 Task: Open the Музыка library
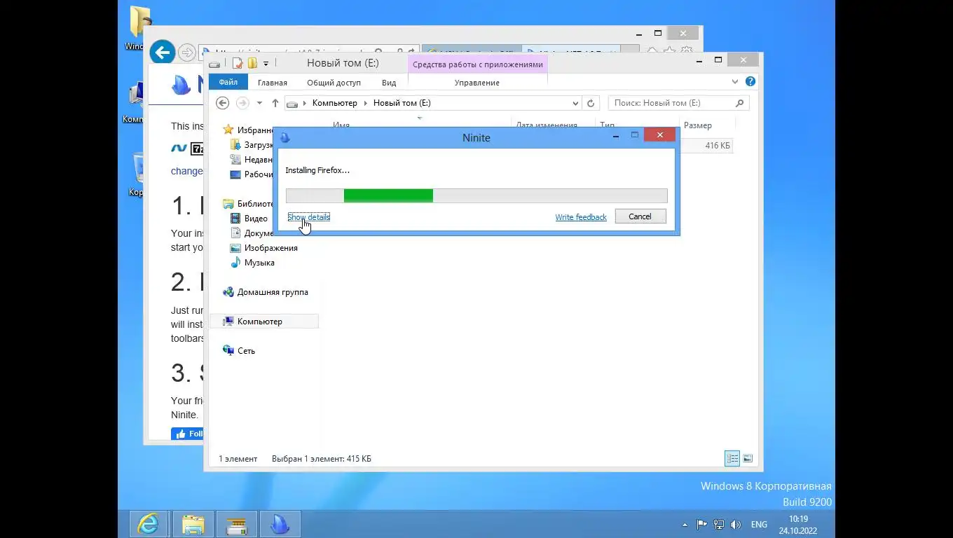(x=252, y=263)
